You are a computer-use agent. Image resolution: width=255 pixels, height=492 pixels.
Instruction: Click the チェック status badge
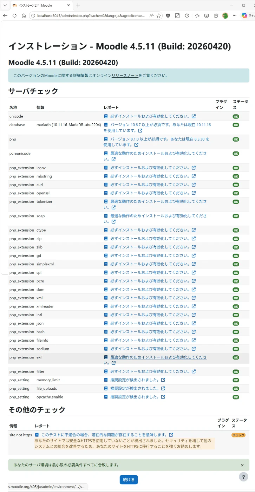click(x=238, y=435)
